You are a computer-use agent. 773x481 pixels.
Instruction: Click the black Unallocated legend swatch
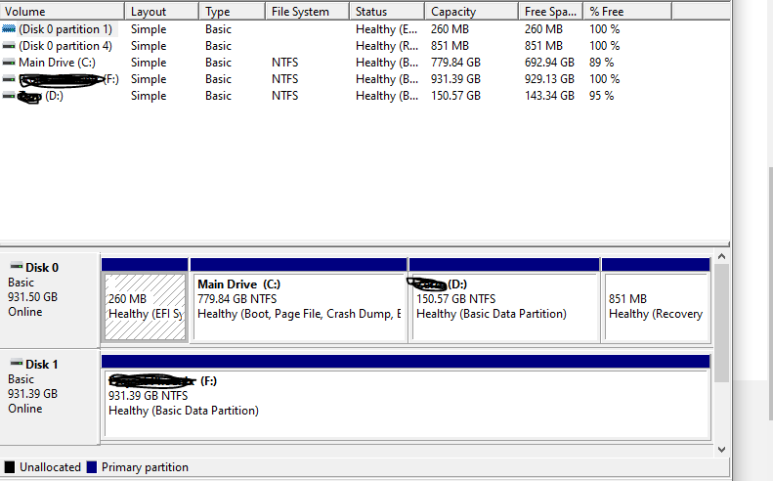(10, 467)
